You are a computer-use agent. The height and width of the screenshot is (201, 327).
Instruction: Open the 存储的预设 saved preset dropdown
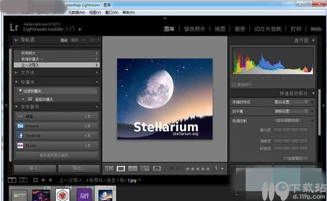291,102
